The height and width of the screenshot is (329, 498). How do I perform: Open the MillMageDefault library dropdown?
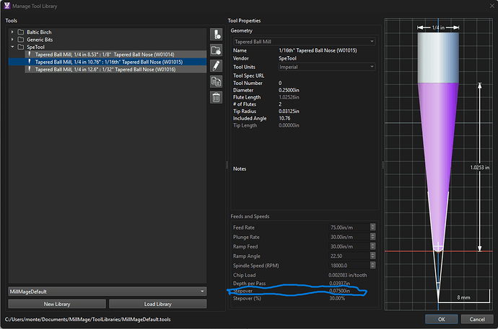click(108, 292)
